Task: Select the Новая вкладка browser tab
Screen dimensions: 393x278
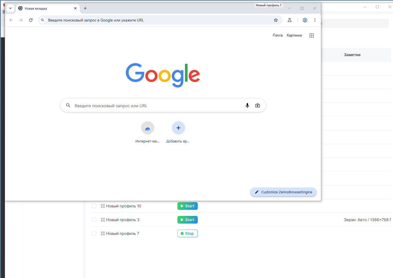Action: click(x=48, y=9)
